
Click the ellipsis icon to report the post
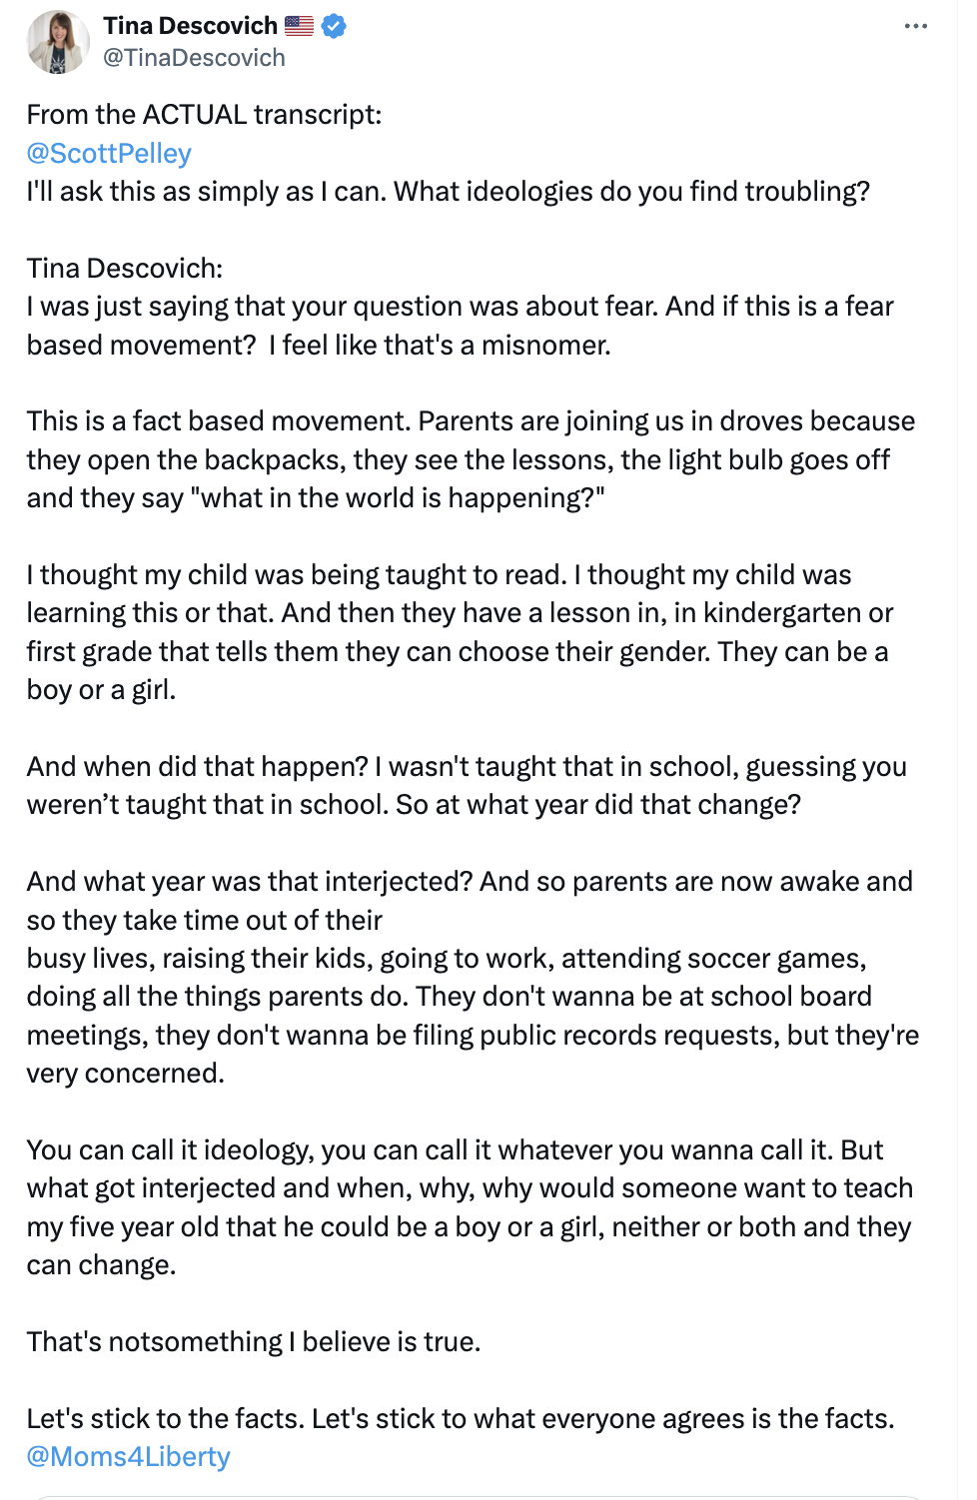[915, 26]
